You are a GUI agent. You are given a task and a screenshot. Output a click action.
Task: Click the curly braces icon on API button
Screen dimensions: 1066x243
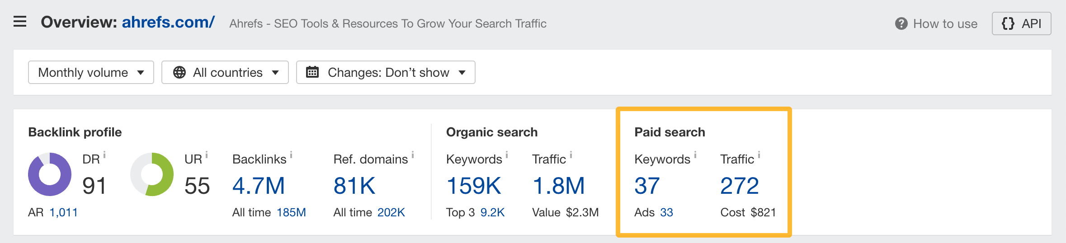tap(1008, 23)
